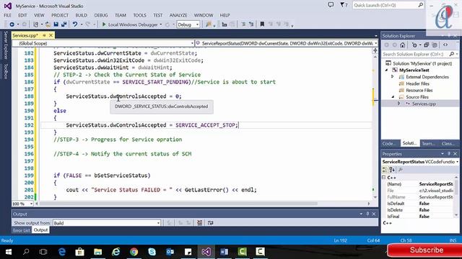
Task: Toggle the bookmark icon in toolbar
Action: click(262, 24)
